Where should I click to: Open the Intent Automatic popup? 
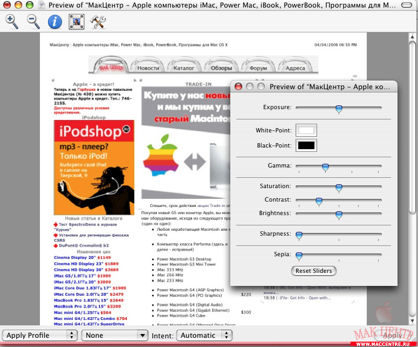coord(204,335)
